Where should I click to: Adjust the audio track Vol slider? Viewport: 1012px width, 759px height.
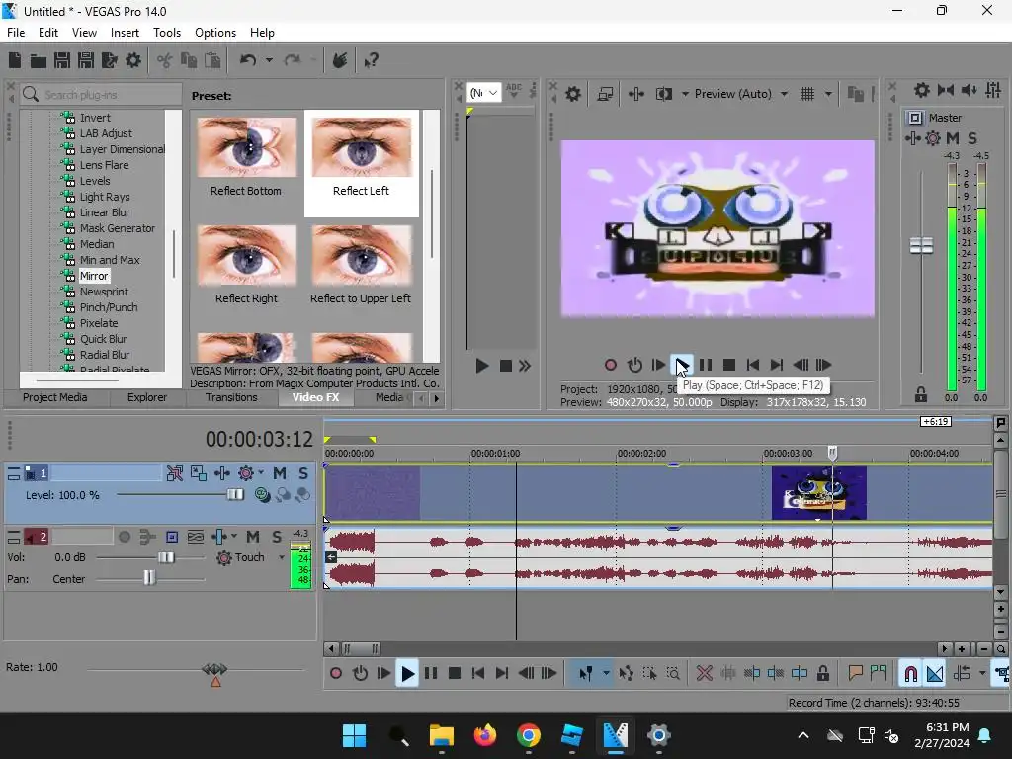[x=166, y=557]
